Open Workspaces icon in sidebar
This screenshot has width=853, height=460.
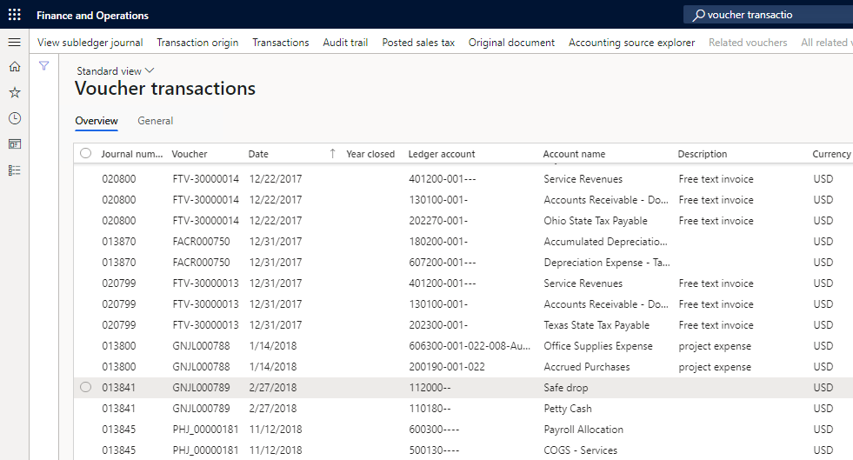pos(14,144)
